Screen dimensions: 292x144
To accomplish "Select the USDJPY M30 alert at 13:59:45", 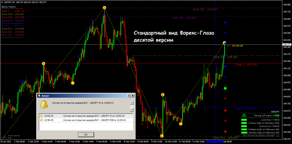I will click(x=86, y=120).
